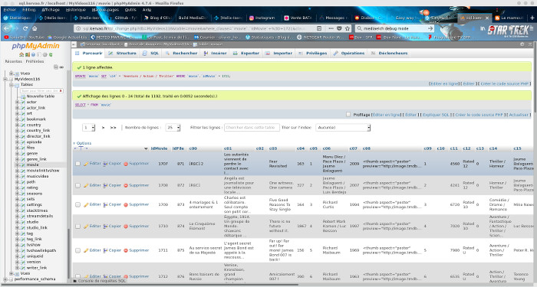Click the search go arrow in search box
The width and height of the screenshot is (537, 287).
(430, 28)
